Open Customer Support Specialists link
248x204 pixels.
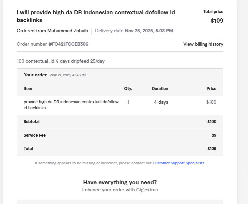click(x=178, y=163)
